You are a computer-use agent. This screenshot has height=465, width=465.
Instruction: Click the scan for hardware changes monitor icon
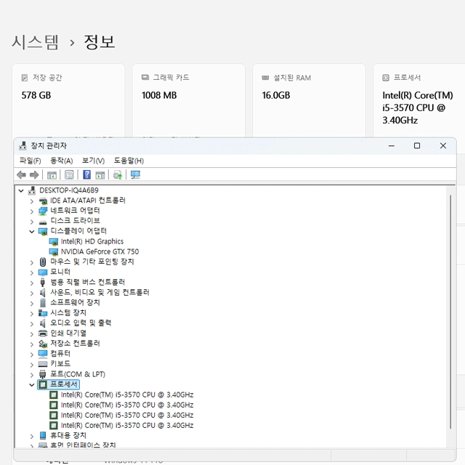coord(136,175)
